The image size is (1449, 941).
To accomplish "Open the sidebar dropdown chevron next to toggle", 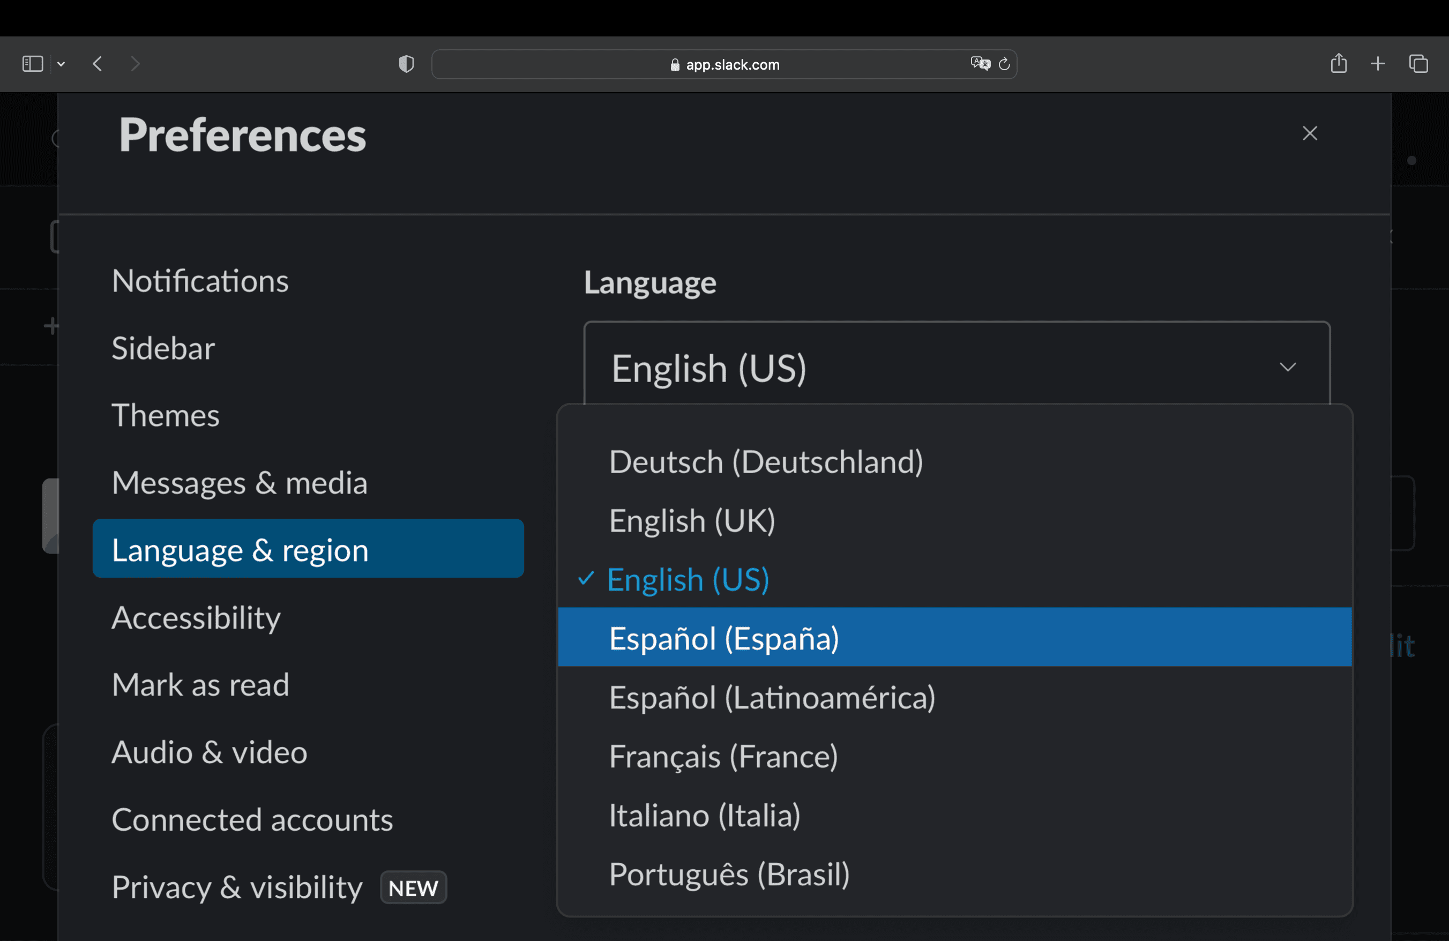I will tap(61, 63).
